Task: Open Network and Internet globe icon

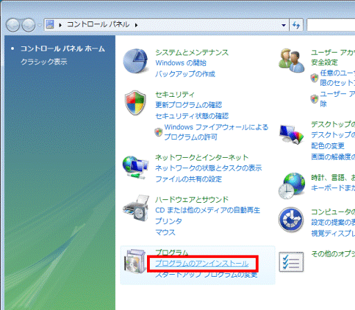Action: (135, 167)
